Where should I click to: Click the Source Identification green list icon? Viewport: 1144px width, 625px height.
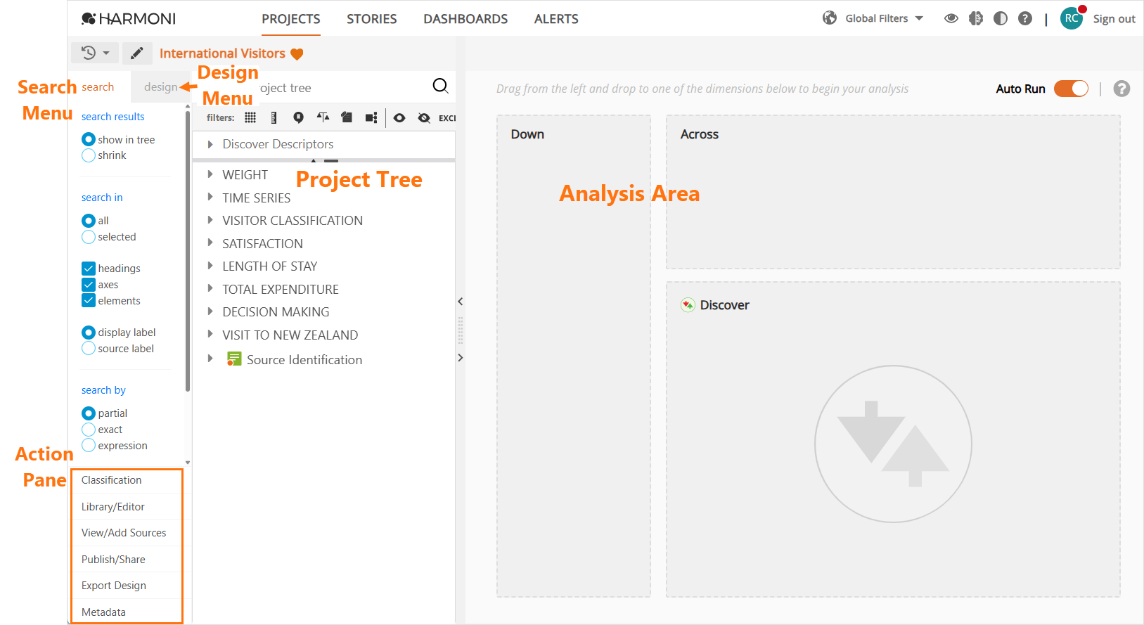point(234,359)
